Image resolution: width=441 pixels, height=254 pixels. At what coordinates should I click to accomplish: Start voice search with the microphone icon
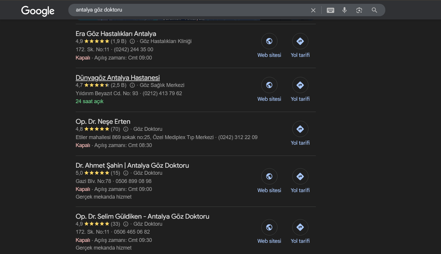(344, 10)
